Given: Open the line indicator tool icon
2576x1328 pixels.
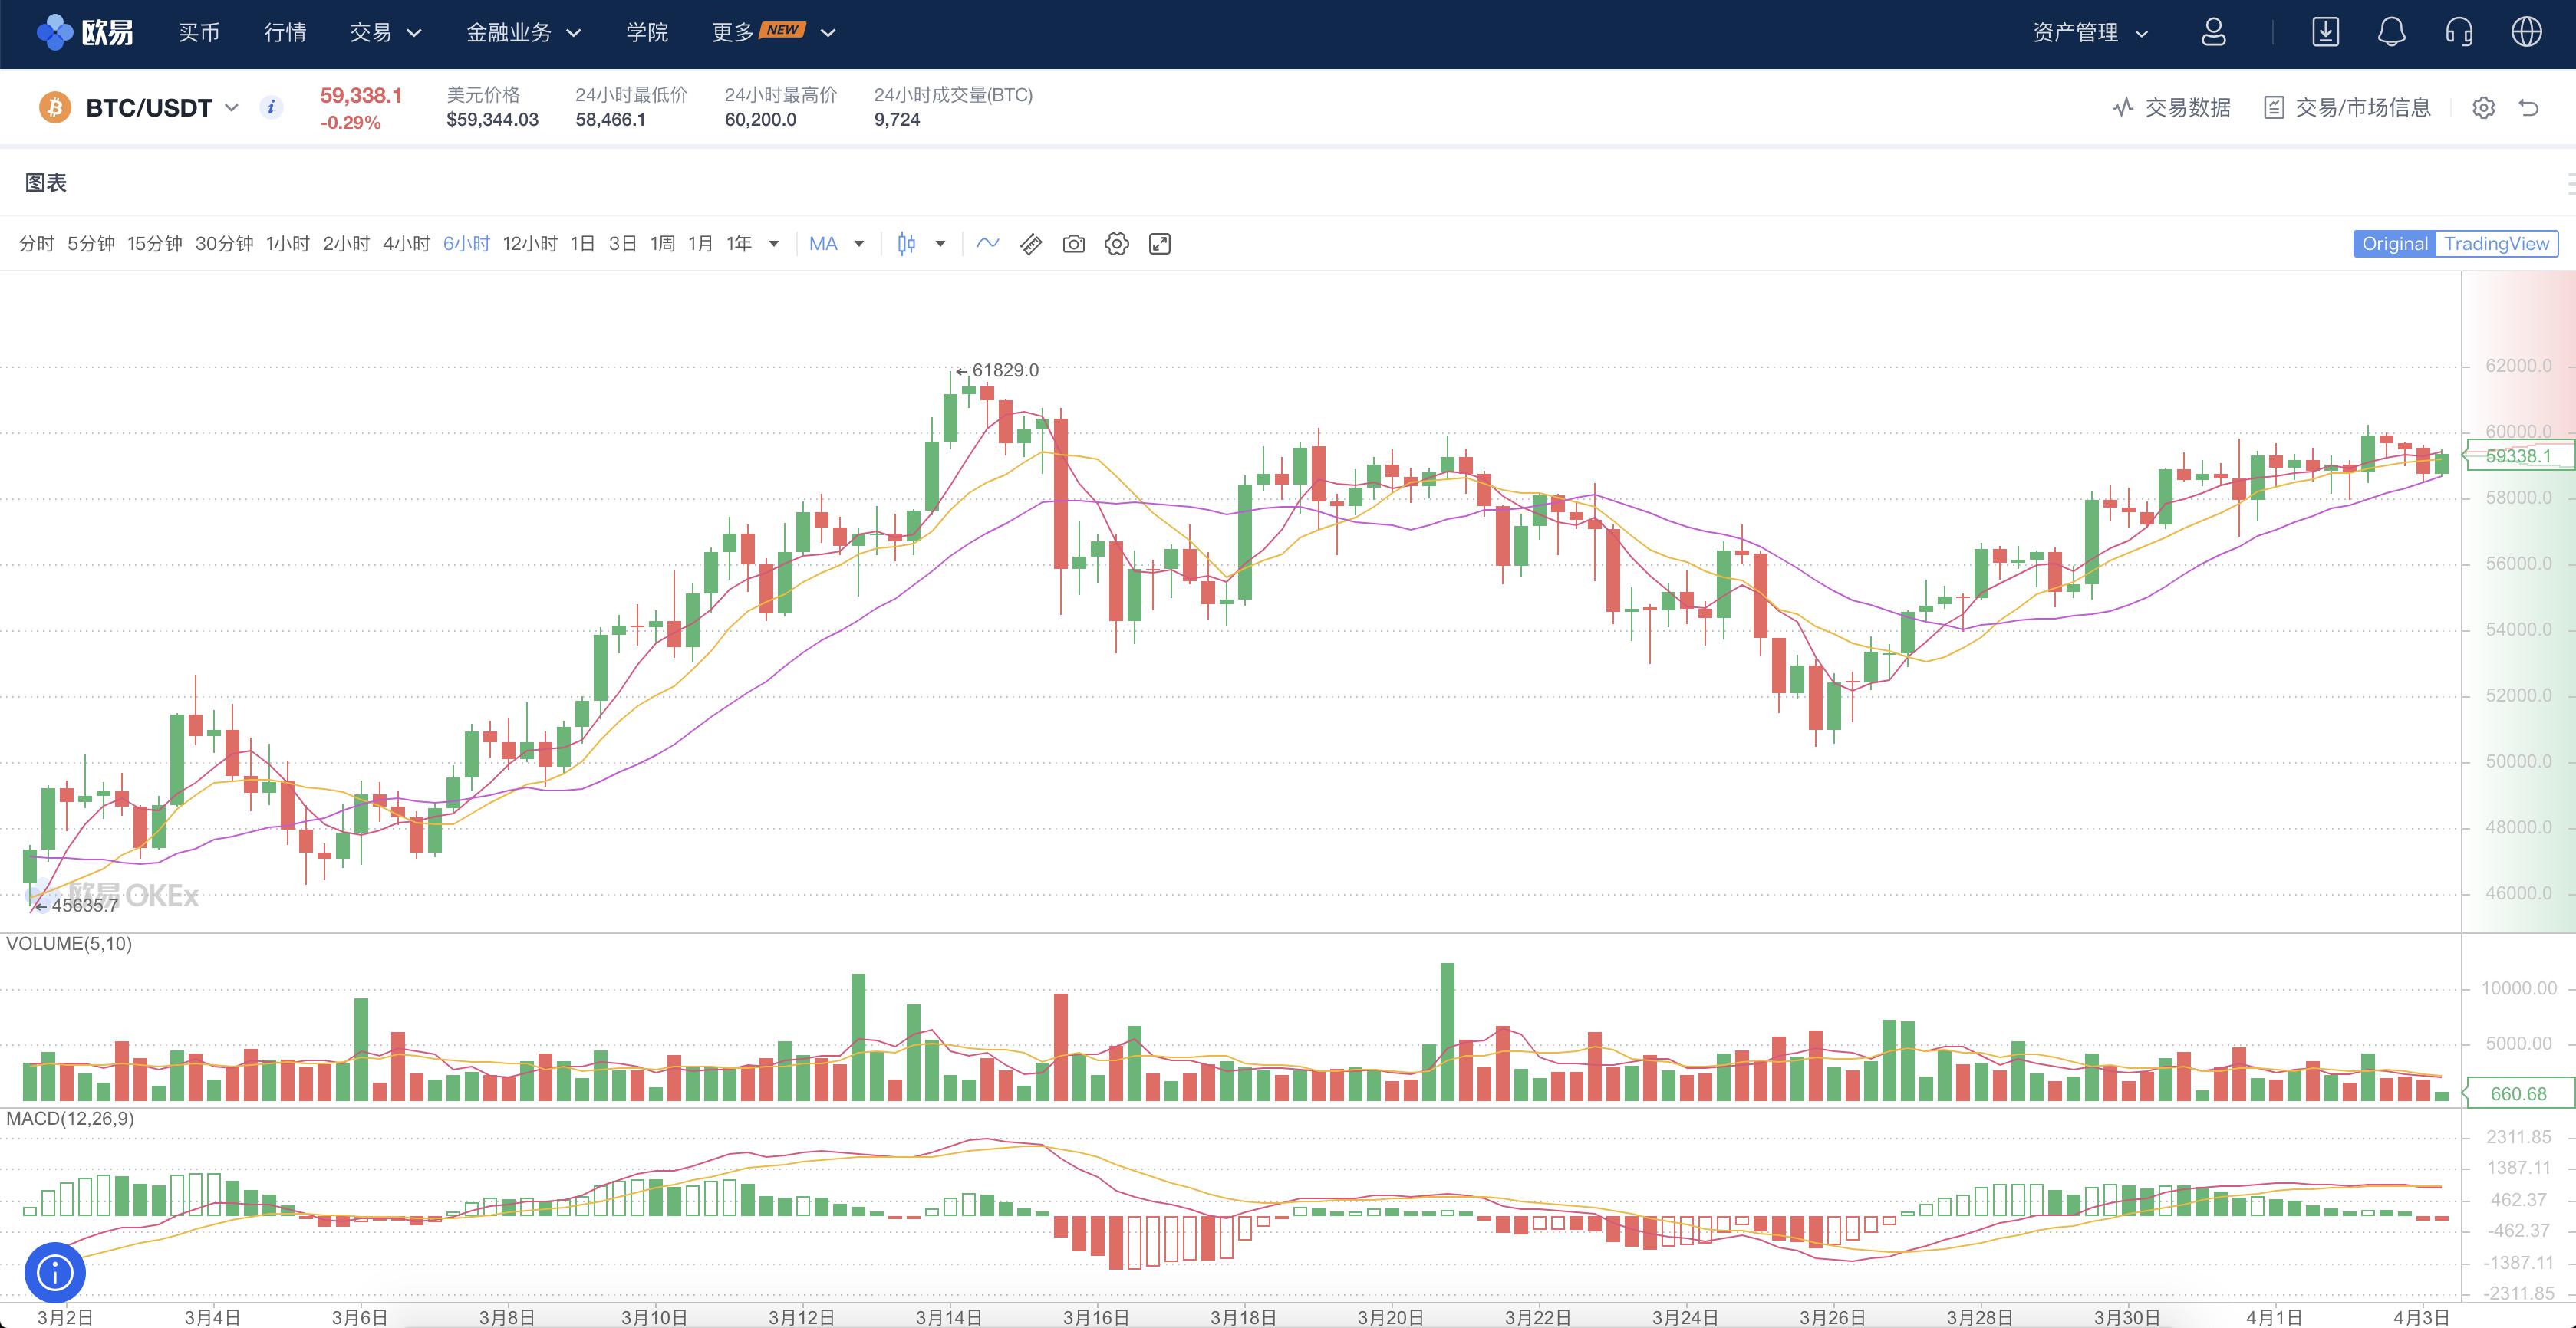Looking at the screenshot, I should click(x=988, y=244).
